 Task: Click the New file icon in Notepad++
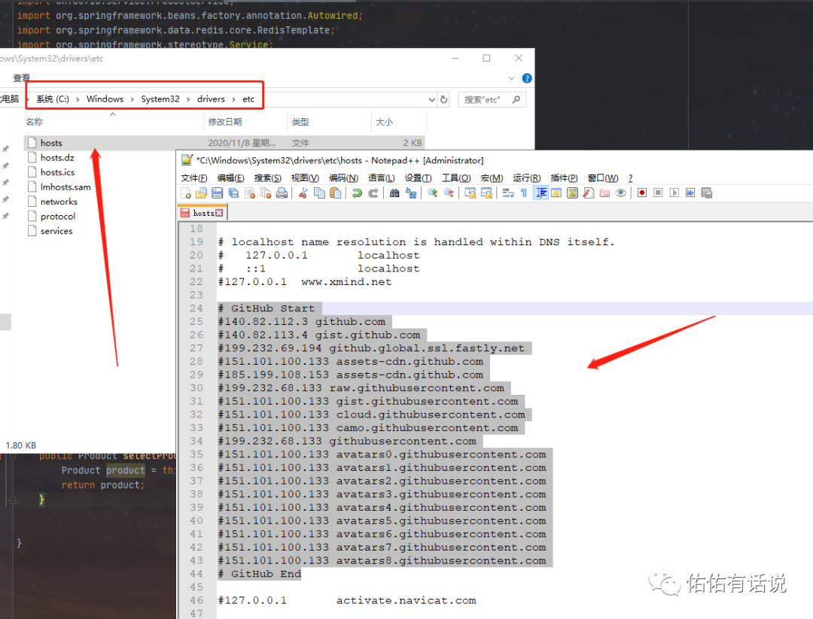coord(186,193)
